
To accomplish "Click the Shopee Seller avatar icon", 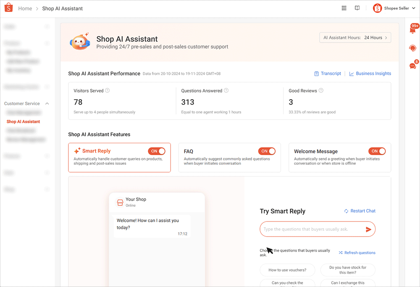I will 377,8.
